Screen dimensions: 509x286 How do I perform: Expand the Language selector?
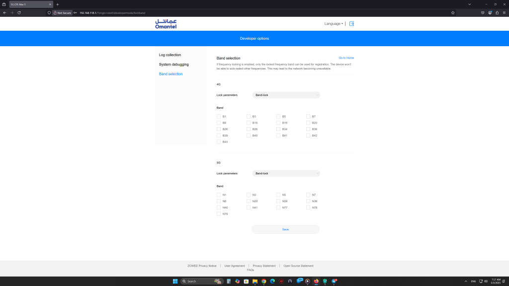pyautogui.click(x=334, y=23)
